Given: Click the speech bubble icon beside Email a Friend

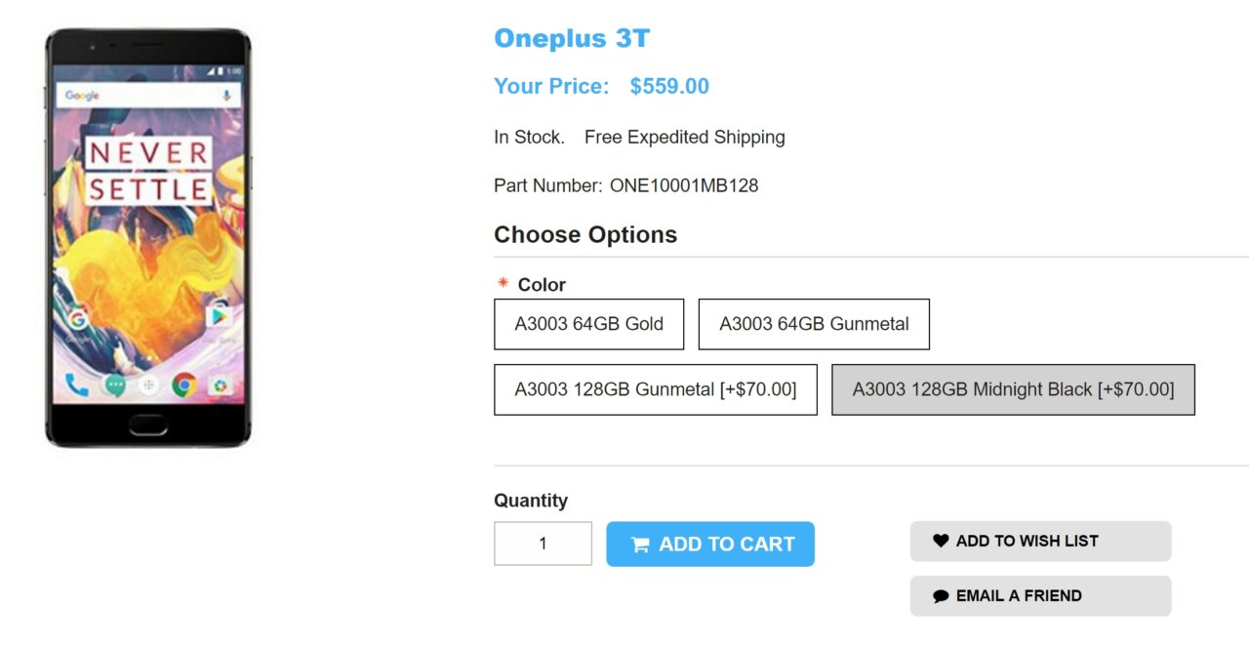Looking at the screenshot, I should [941, 596].
